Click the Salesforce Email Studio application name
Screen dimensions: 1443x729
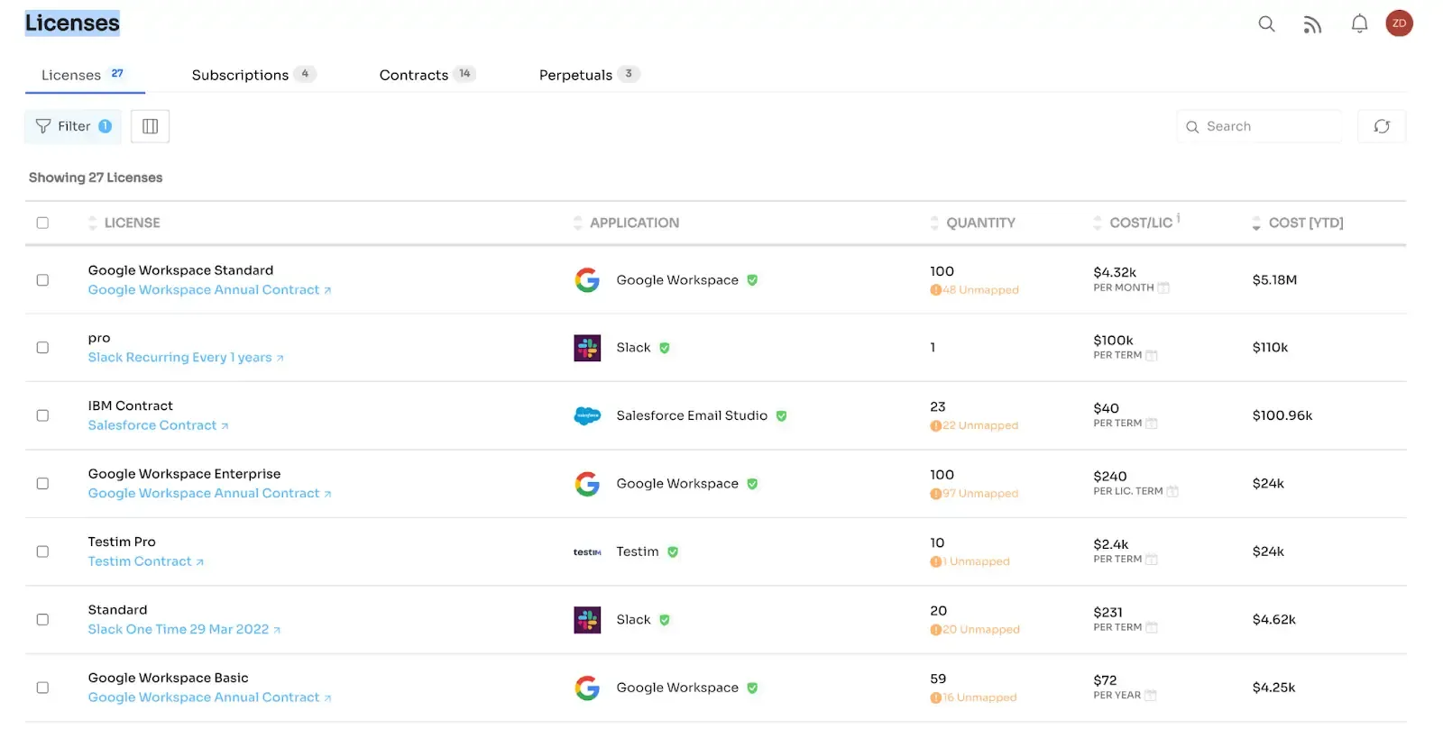[x=692, y=415]
